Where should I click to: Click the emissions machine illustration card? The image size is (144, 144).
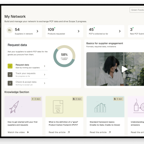(x=136, y=106)
